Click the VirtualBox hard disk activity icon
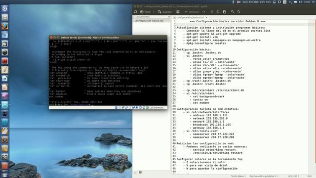This screenshot has width=316, height=178. pyautogui.click(x=116, y=108)
